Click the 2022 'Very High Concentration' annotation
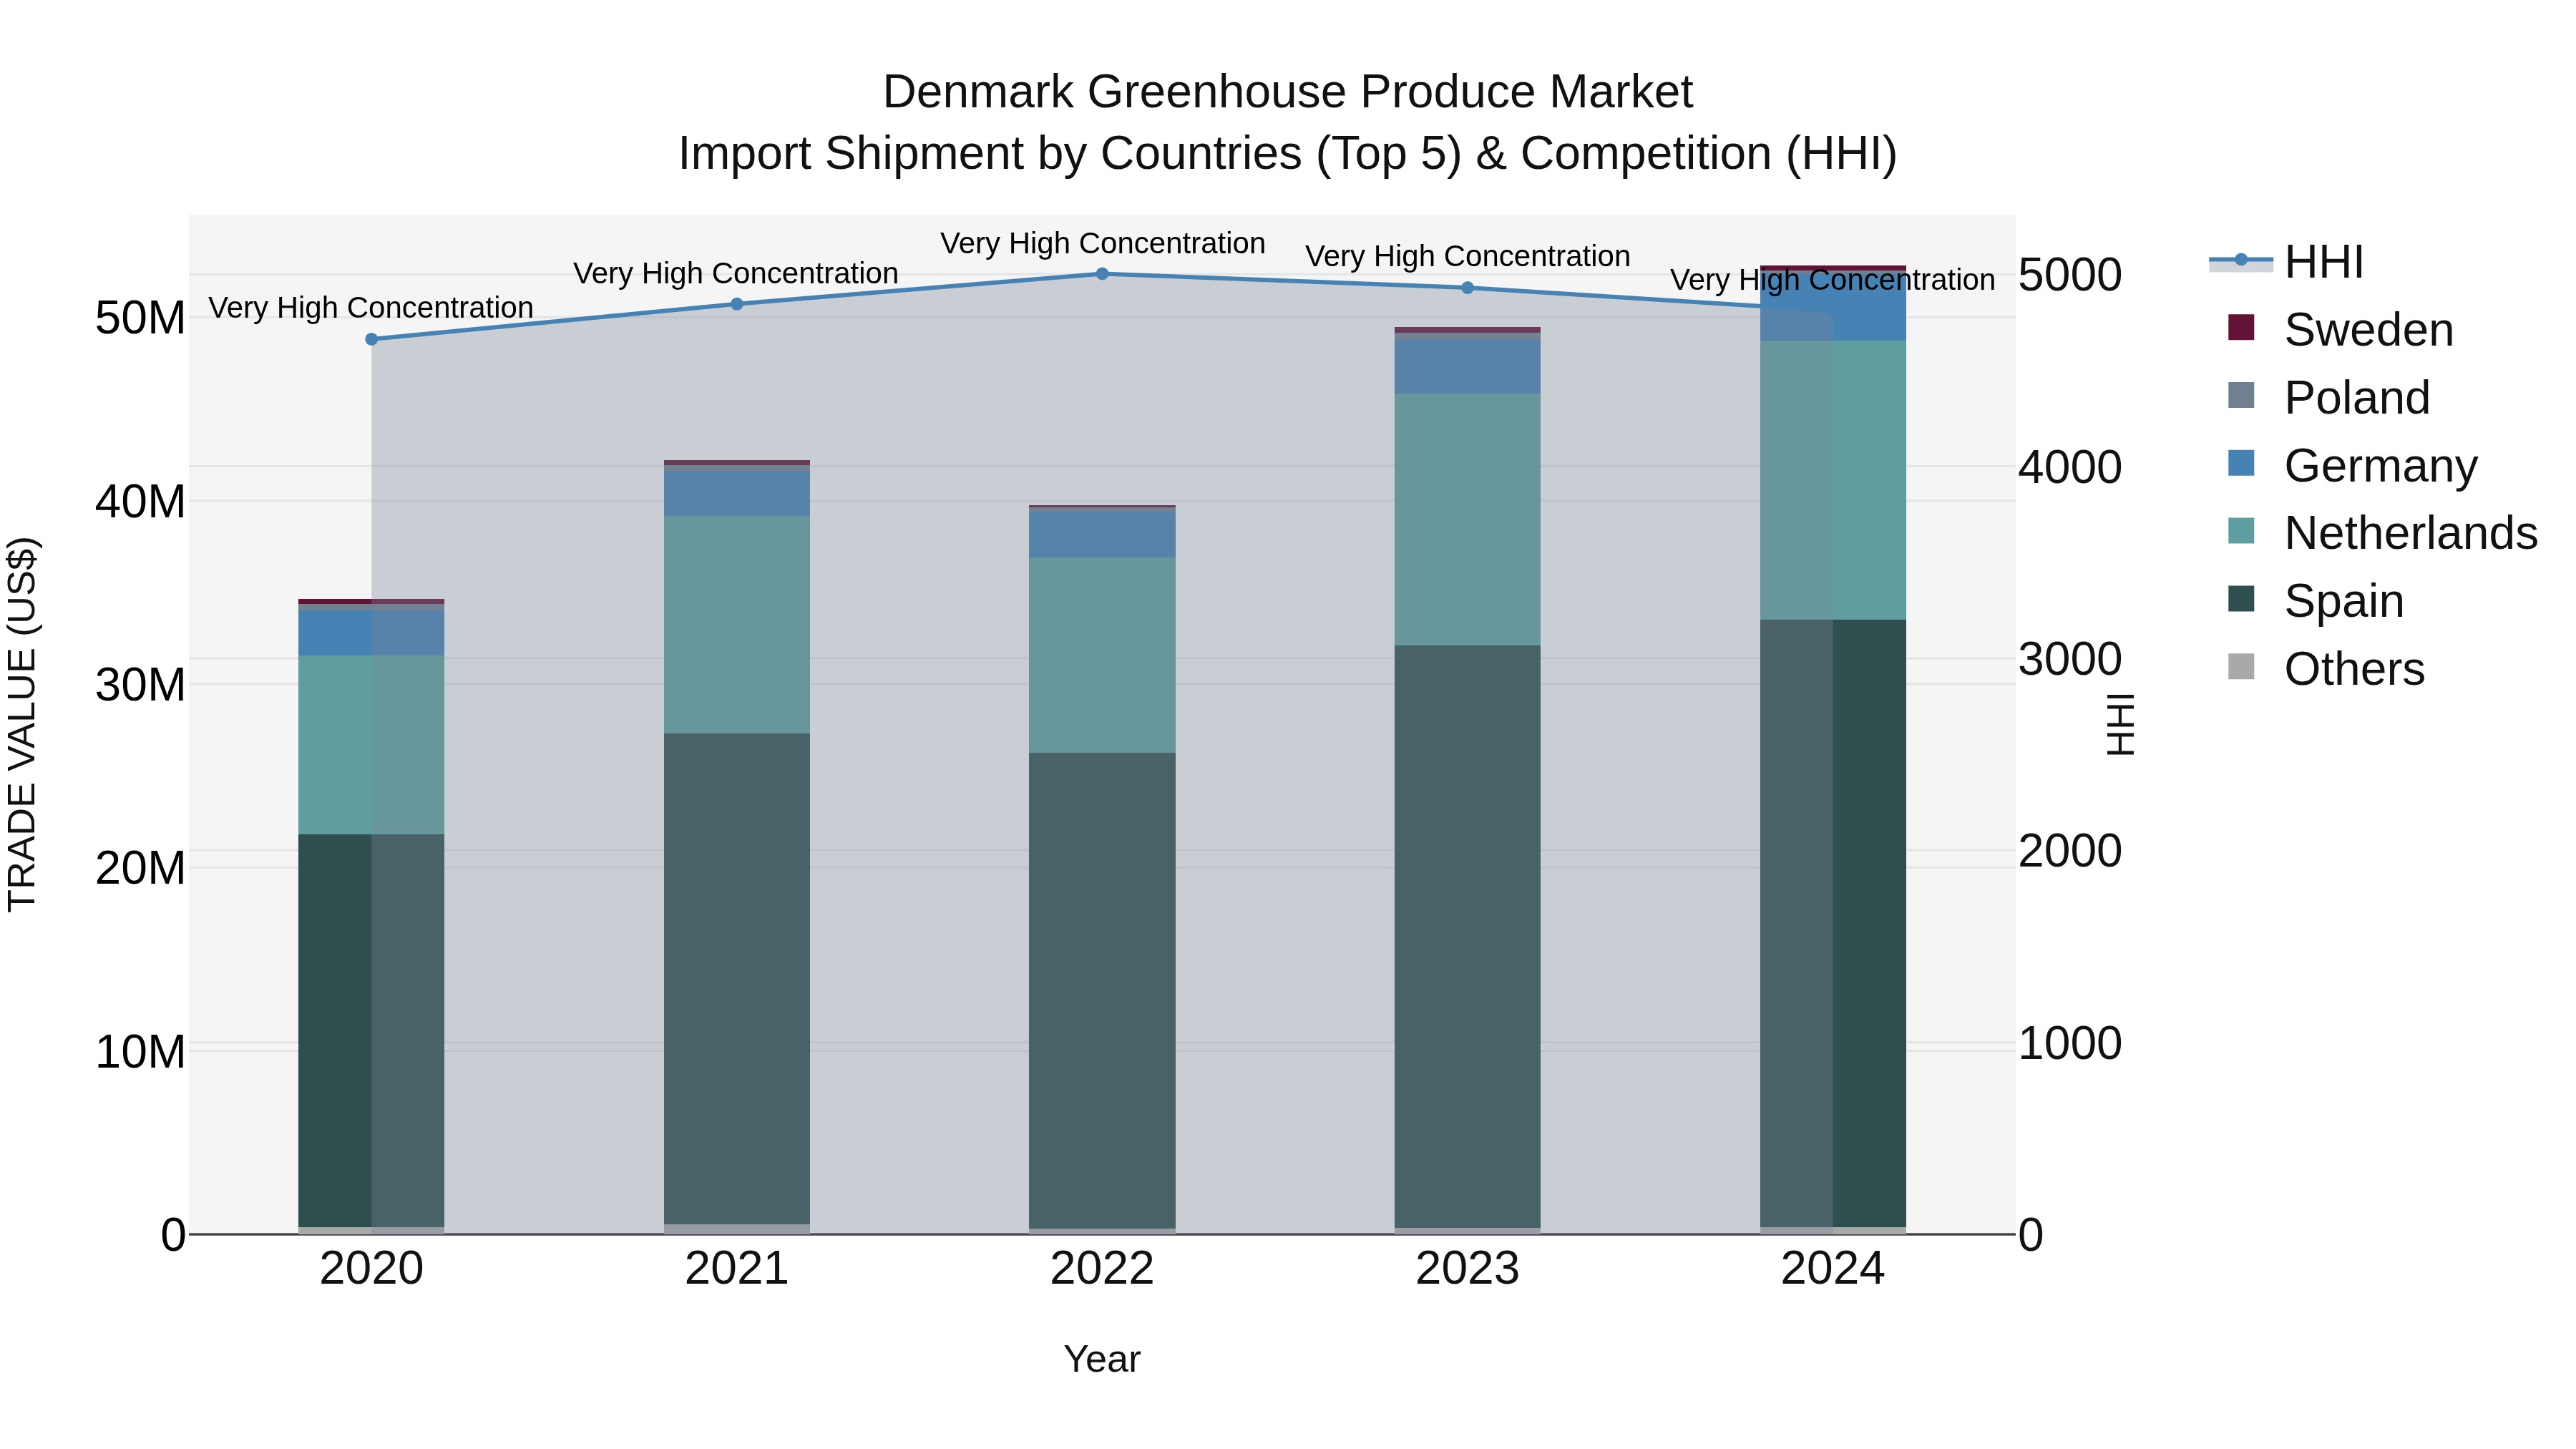2576x1449 pixels. [x=1103, y=243]
